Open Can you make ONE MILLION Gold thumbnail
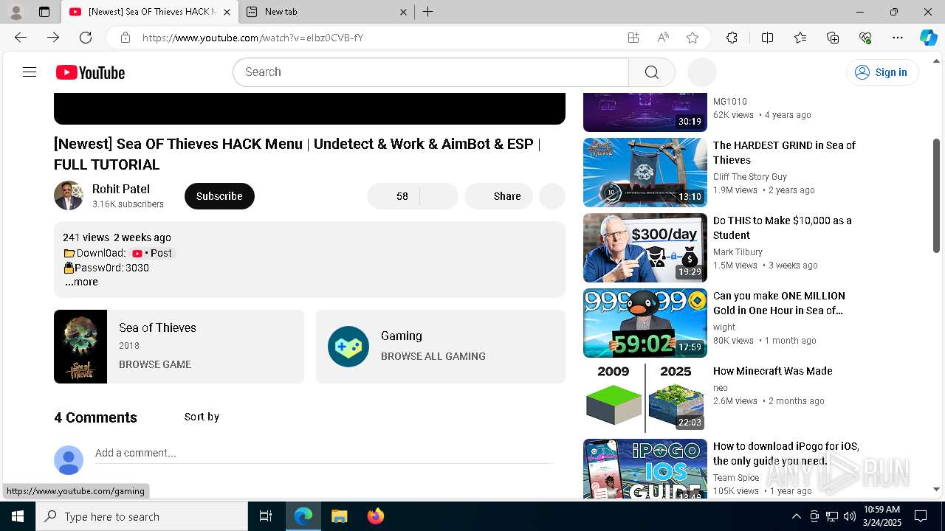Screen dimensions: 945x531 [x=645, y=323]
